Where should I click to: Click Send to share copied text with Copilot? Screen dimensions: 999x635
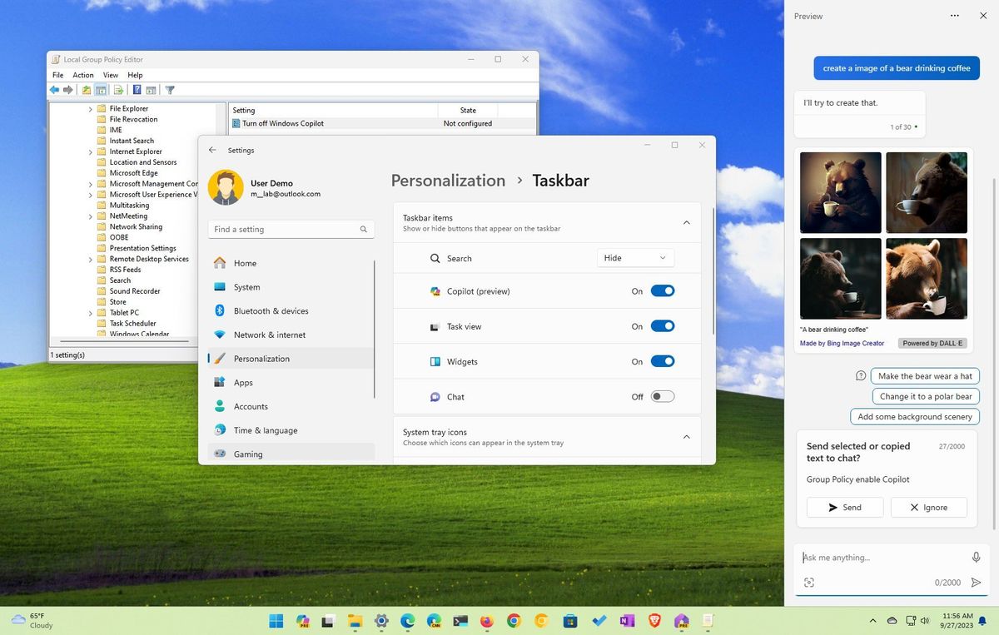(844, 507)
